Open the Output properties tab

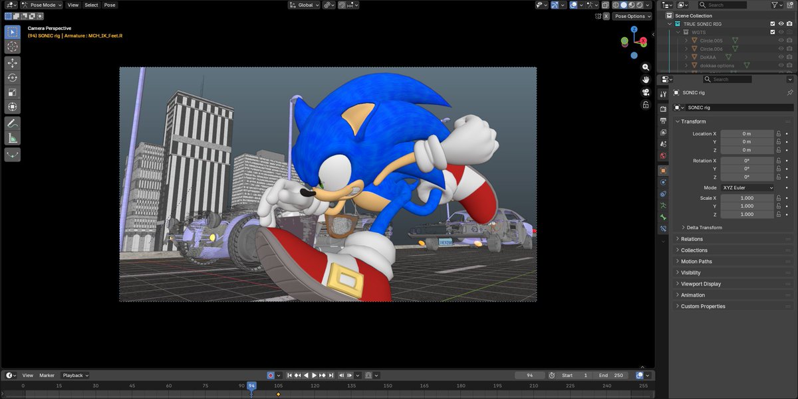pyautogui.click(x=663, y=121)
